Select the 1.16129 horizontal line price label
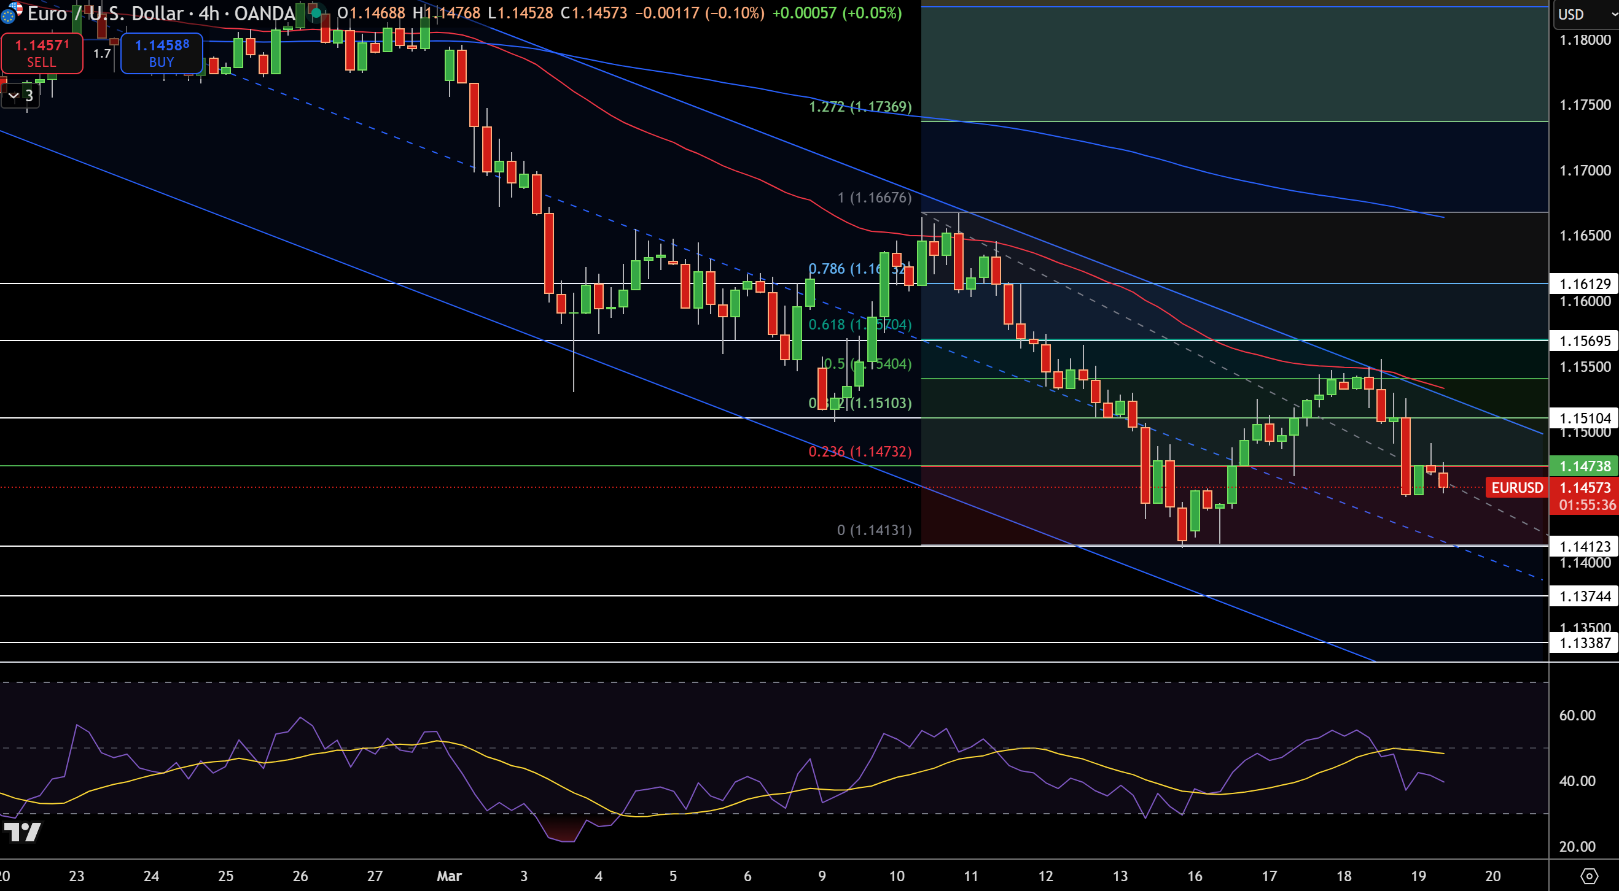1619x891 pixels. coord(1585,284)
